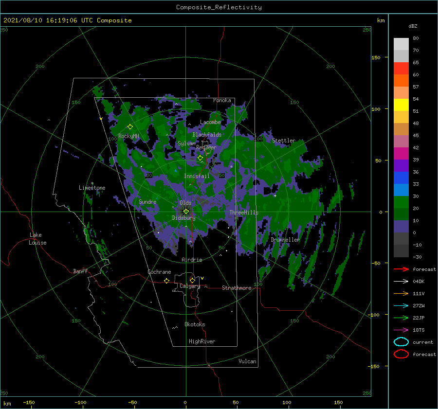Click the red forecast arrow in legend
This screenshot has height=409, width=438.
coord(401,269)
